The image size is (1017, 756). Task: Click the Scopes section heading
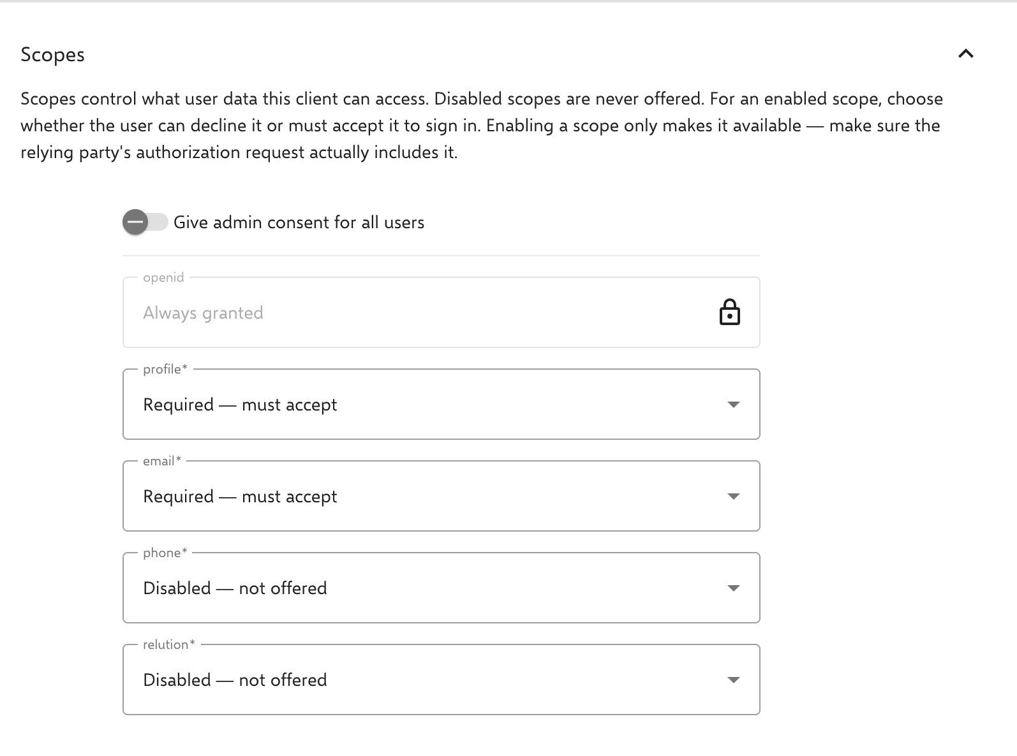pos(52,55)
